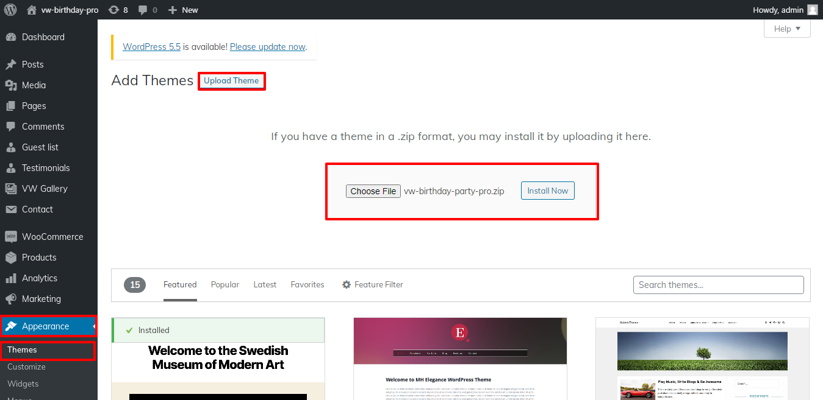Open the Dashboard icon in sidebar
The image size is (823, 400).
point(11,37)
